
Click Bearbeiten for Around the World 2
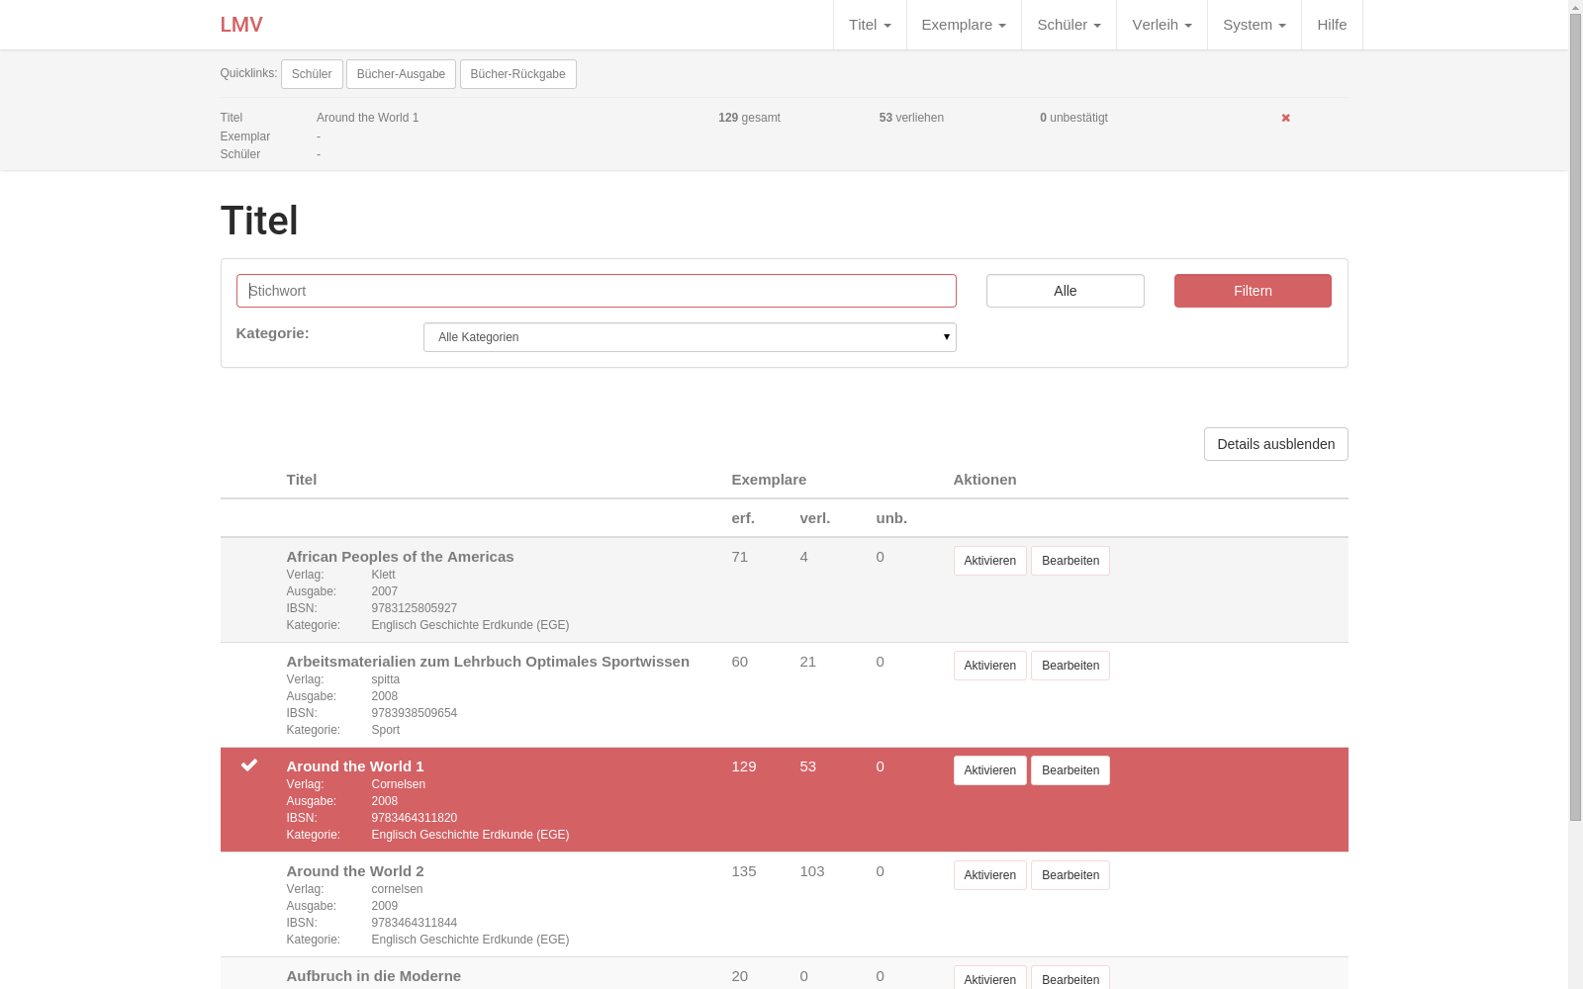[1070, 875]
